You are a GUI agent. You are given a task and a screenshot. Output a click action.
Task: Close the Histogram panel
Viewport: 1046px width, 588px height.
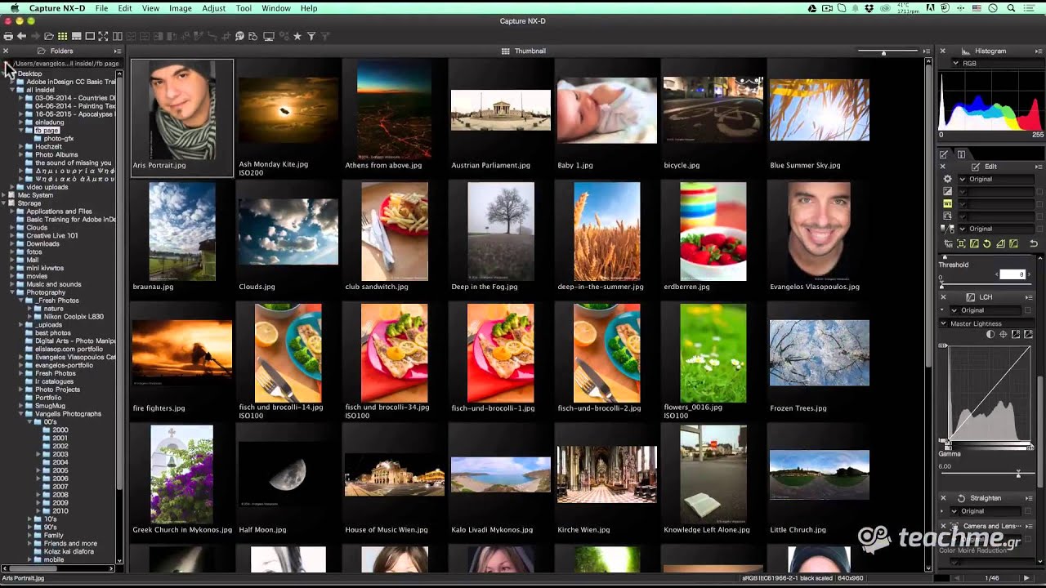coord(943,51)
